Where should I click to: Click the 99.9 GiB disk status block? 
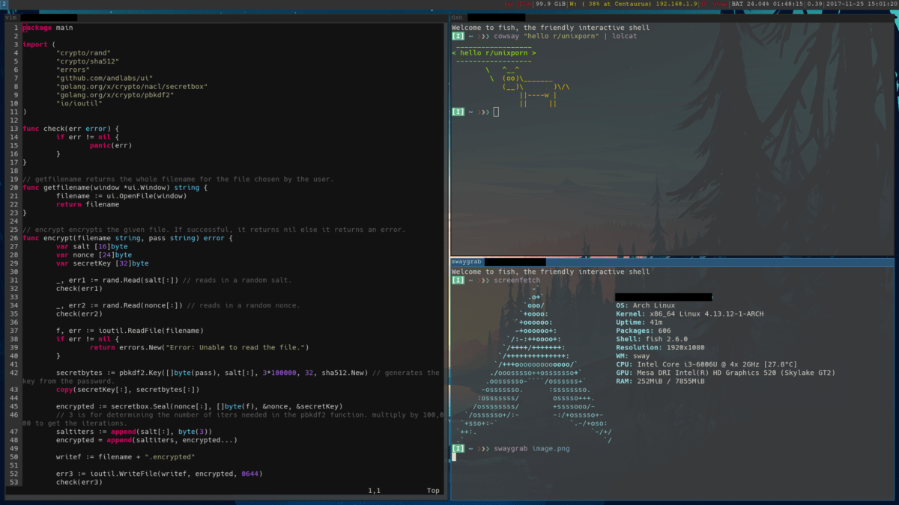tap(549, 4)
